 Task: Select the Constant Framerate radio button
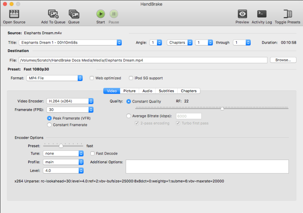49,125
